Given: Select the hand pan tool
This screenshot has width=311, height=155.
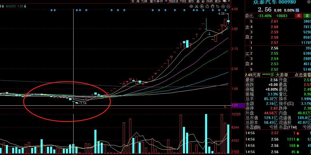Looking at the screenshot, I should [212, 6].
